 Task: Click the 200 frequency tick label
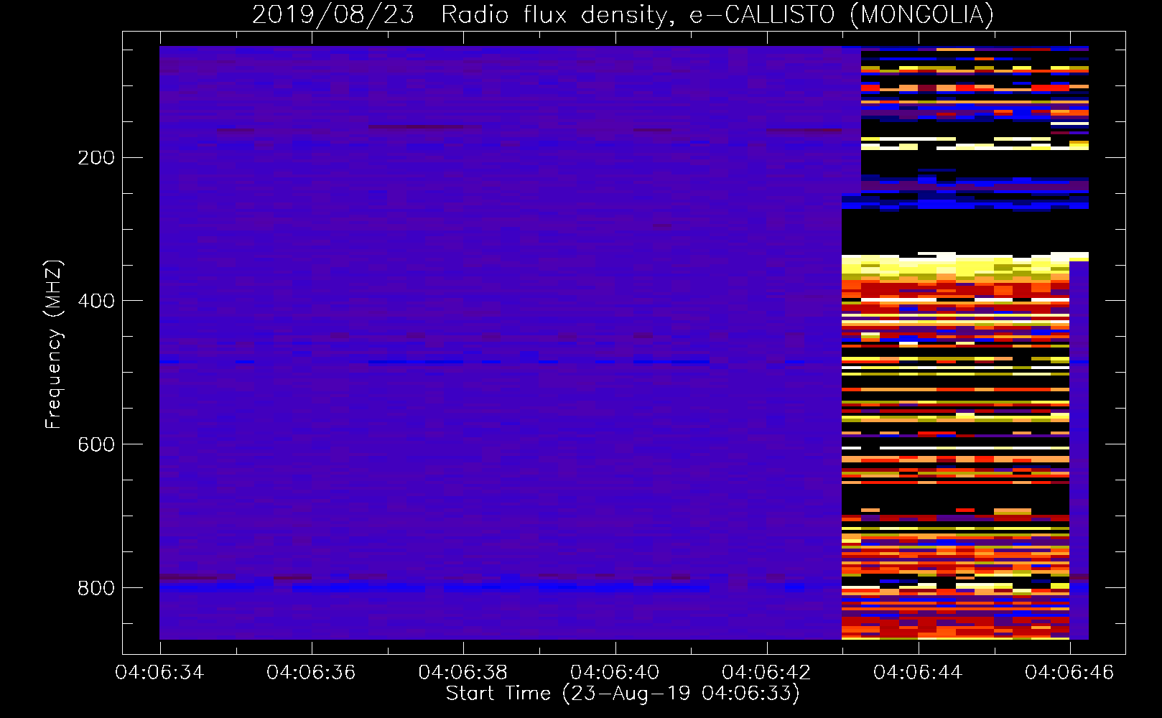click(96, 158)
